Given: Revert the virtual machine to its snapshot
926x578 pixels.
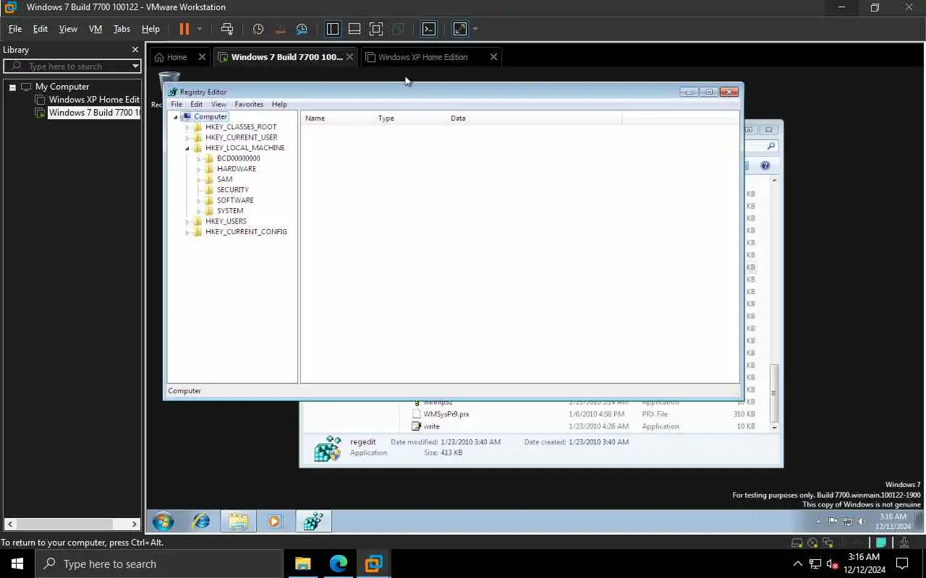Looking at the screenshot, I should [280, 29].
